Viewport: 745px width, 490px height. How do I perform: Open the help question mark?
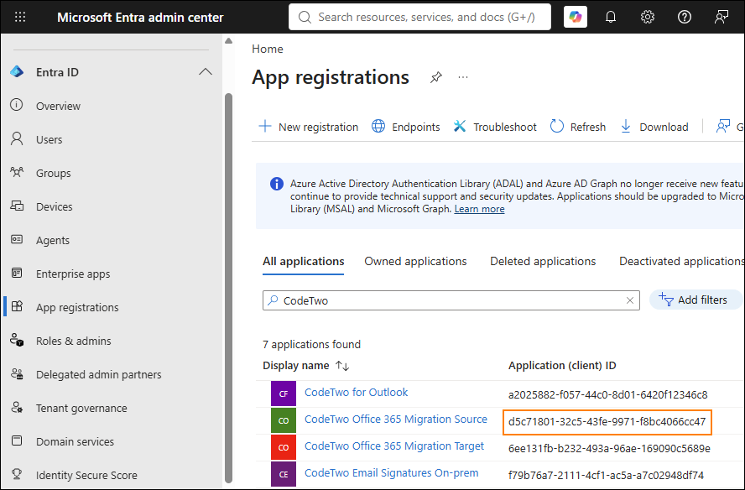[x=685, y=17]
